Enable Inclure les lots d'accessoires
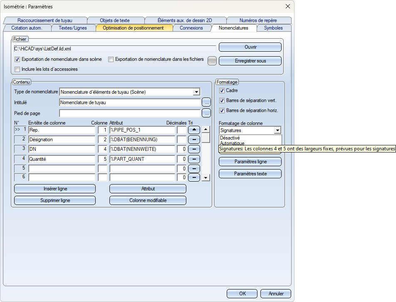This screenshot has height=302, width=396. tap(17, 69)
